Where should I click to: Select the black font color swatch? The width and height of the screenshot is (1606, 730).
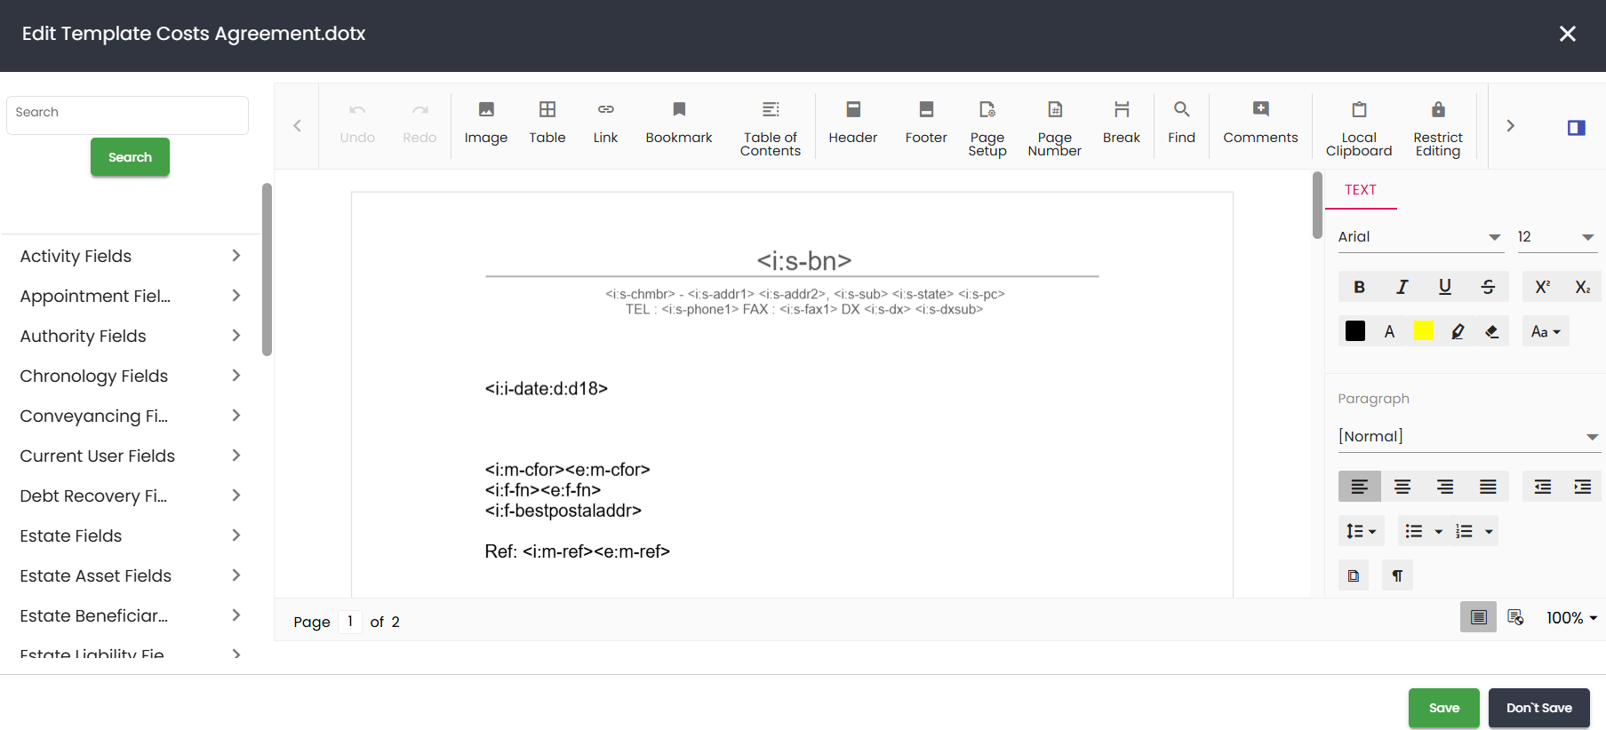click(x=1355, y=331)
